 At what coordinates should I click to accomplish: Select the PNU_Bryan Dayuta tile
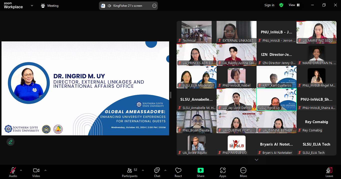coord(197,122)
